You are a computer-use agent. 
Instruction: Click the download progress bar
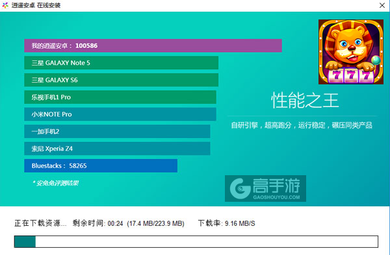coord(196,241)
